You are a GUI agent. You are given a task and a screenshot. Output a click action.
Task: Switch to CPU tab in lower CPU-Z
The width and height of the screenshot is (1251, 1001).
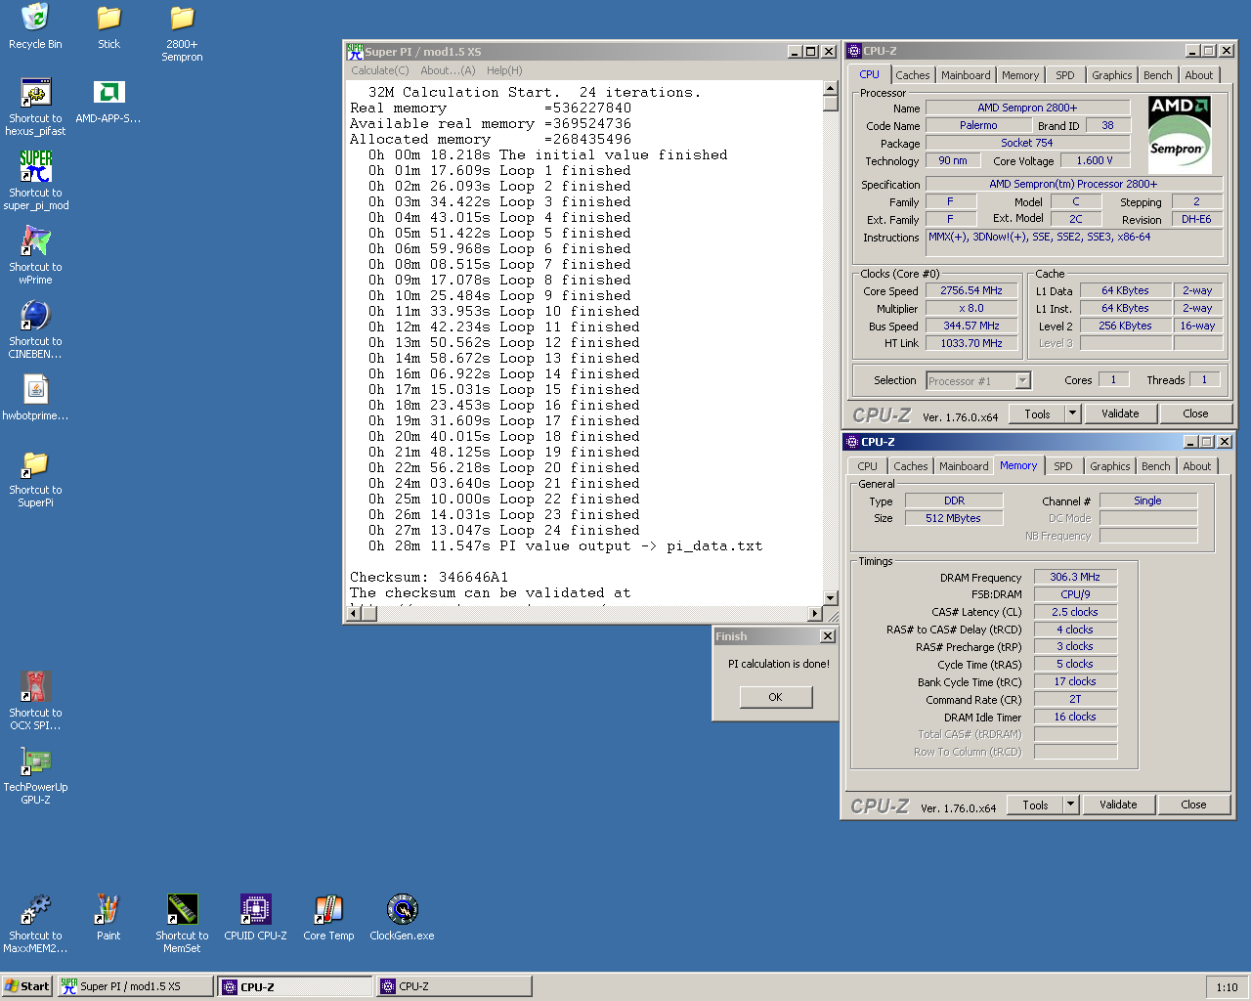point(868,466)
